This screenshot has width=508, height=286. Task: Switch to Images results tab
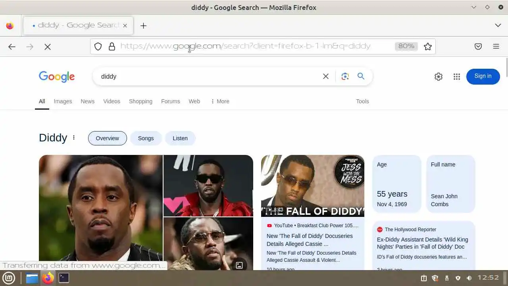(x=63, y=101)
